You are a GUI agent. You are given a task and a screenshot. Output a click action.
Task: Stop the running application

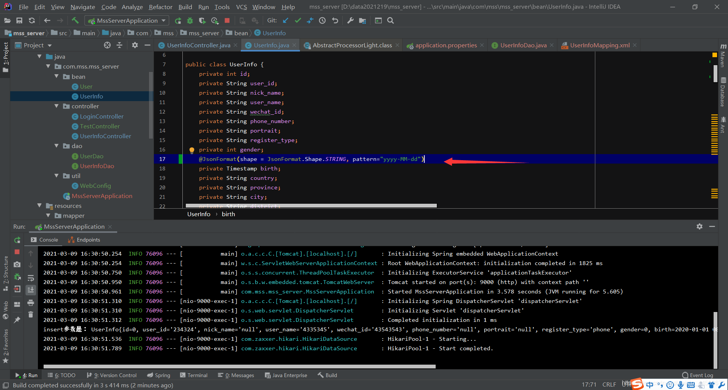[227, 20]
